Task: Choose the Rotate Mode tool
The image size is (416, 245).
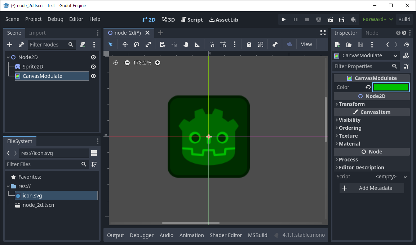Action: click(x=137, y=44)
